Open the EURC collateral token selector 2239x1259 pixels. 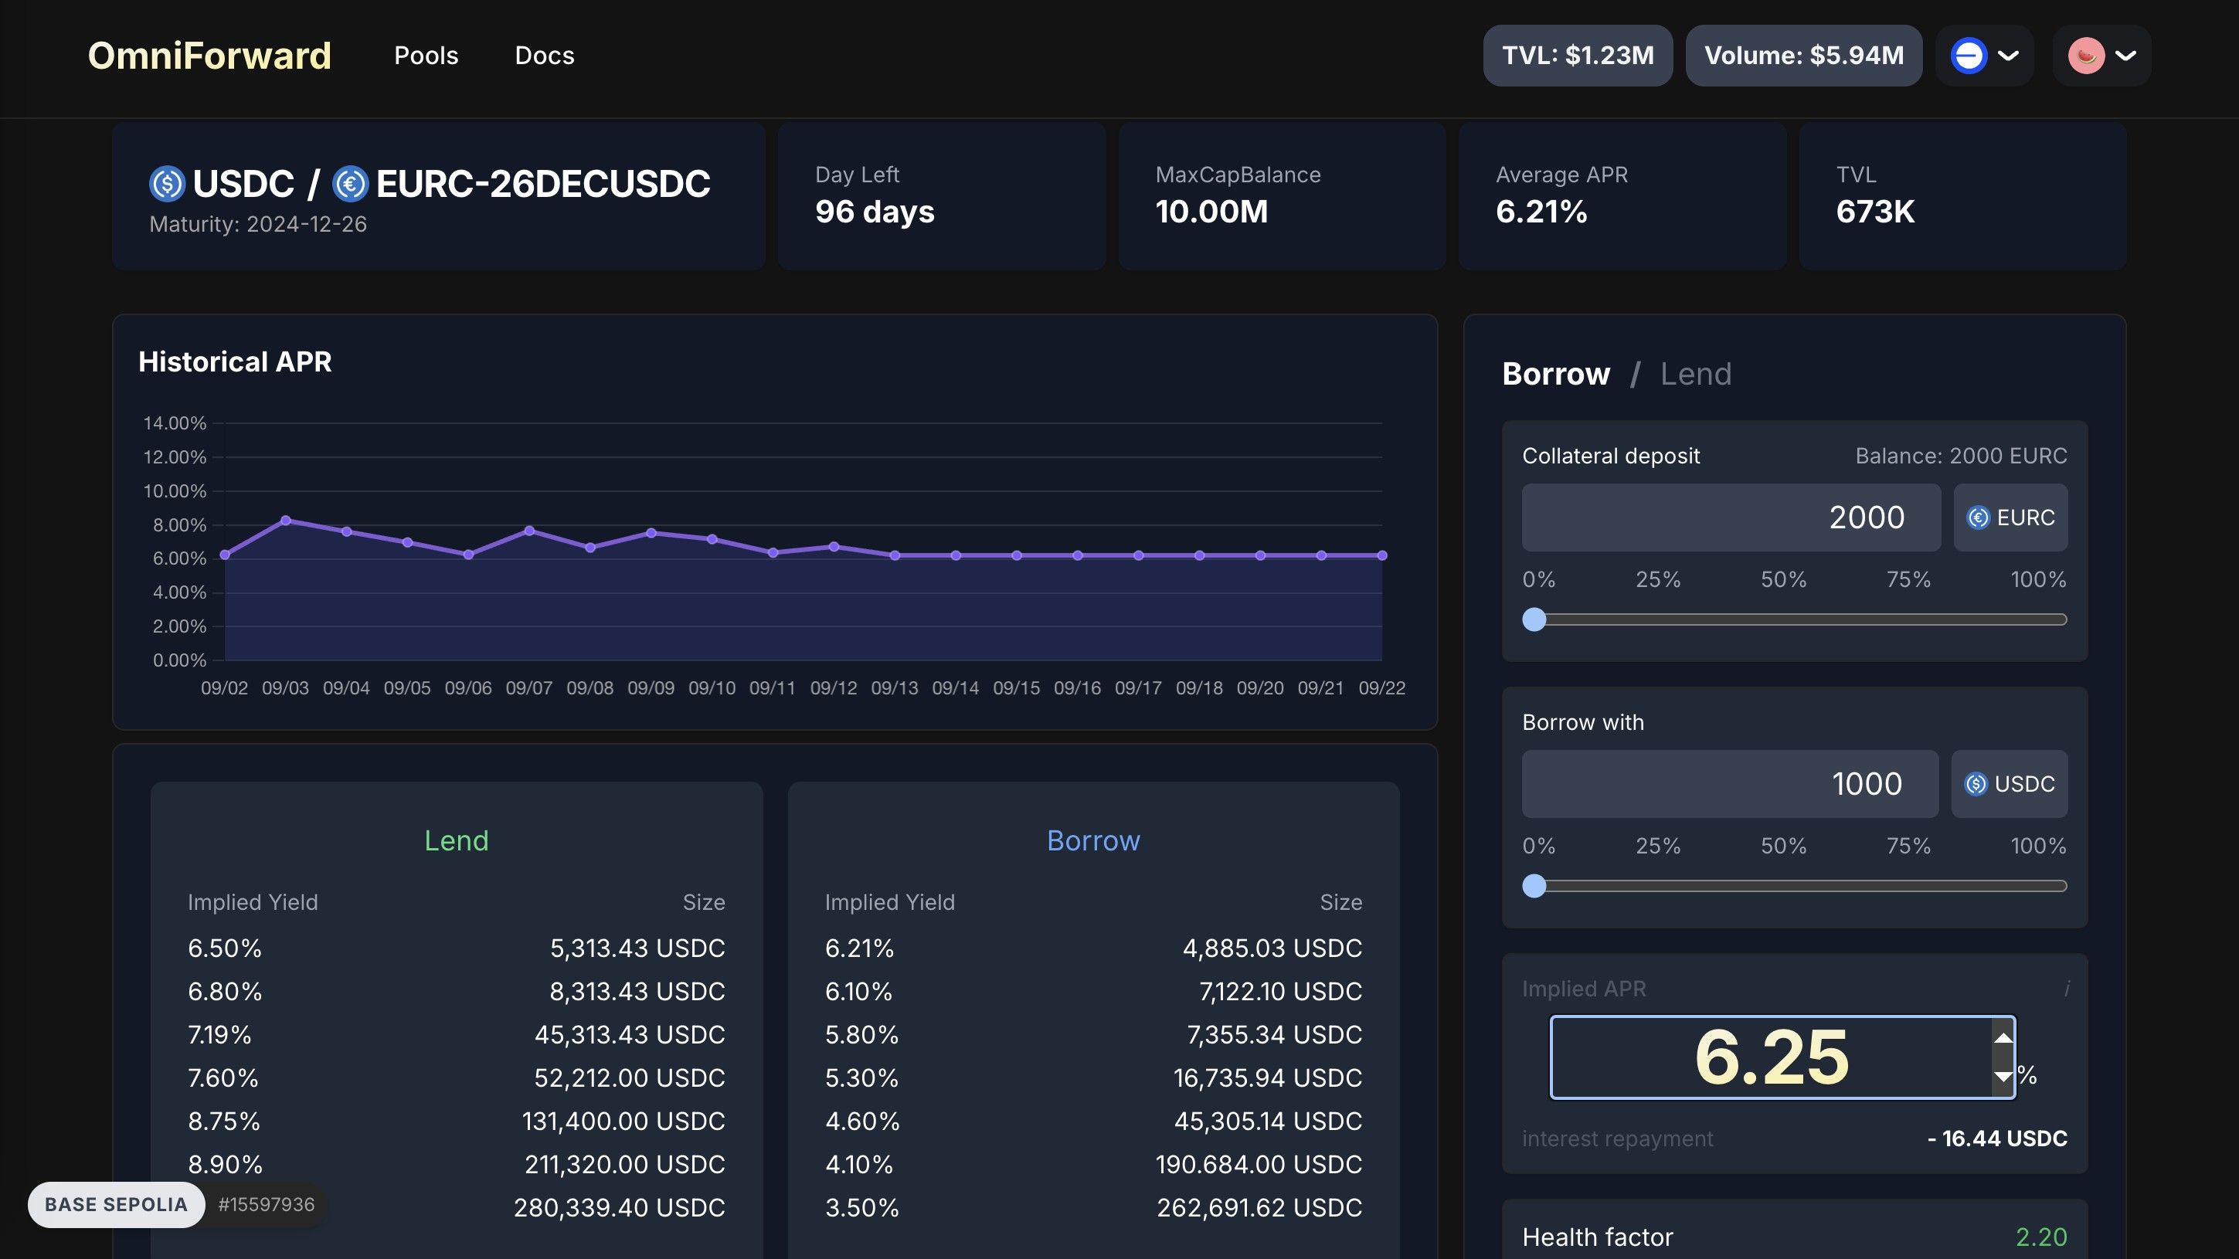2010,517
